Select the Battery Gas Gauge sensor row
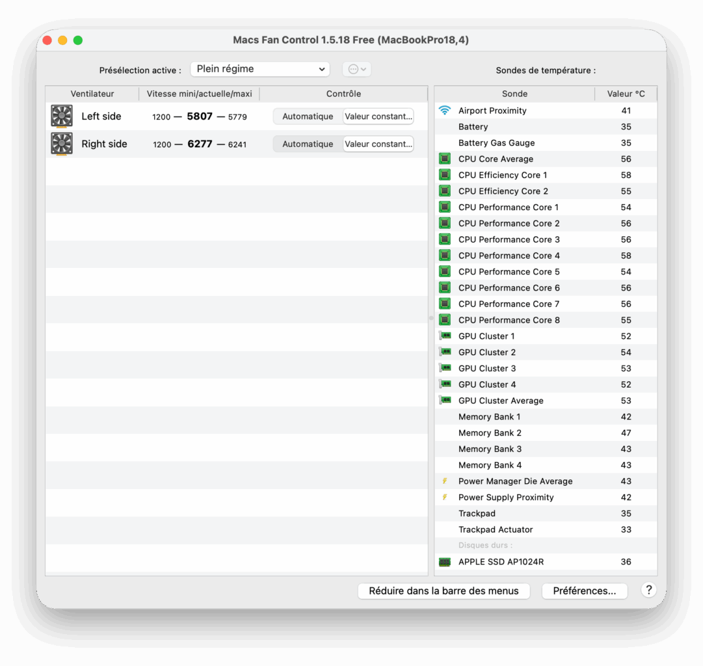 pos(546,142)
